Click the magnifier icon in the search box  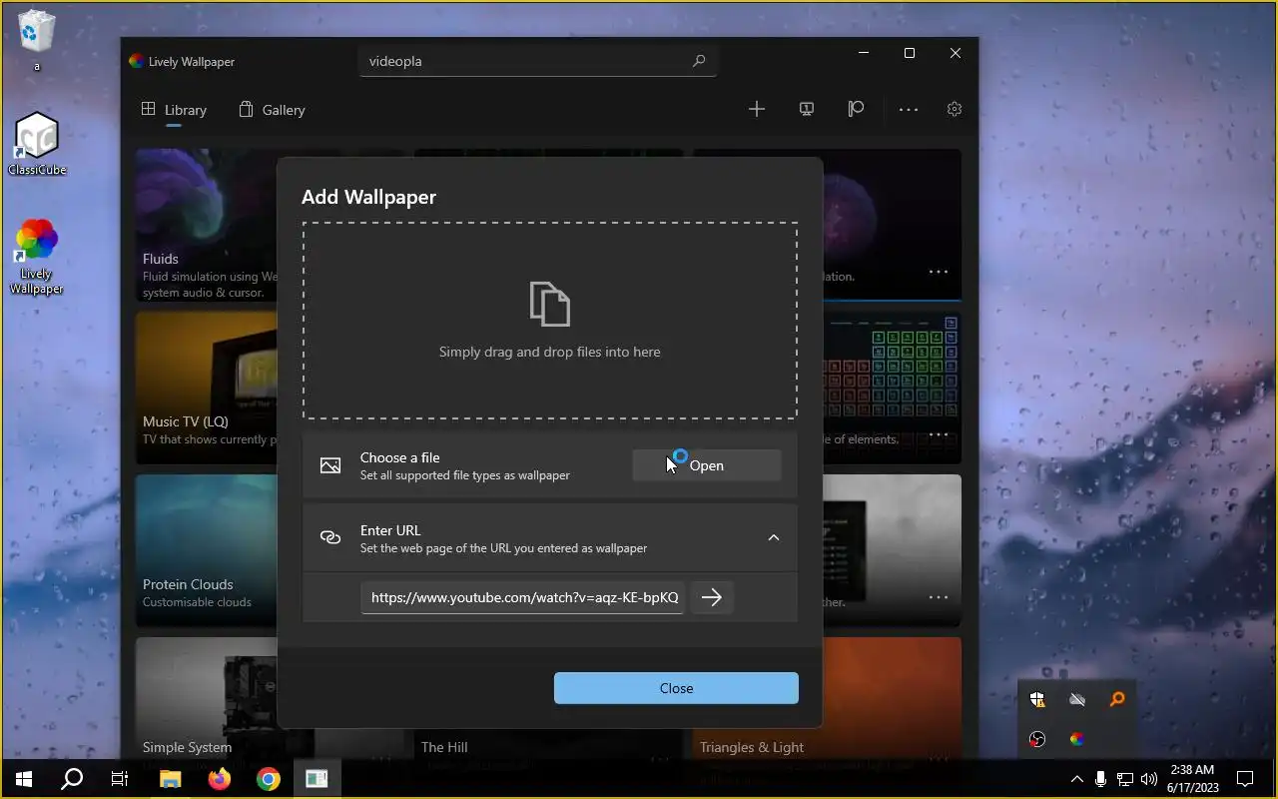[699, 61]
